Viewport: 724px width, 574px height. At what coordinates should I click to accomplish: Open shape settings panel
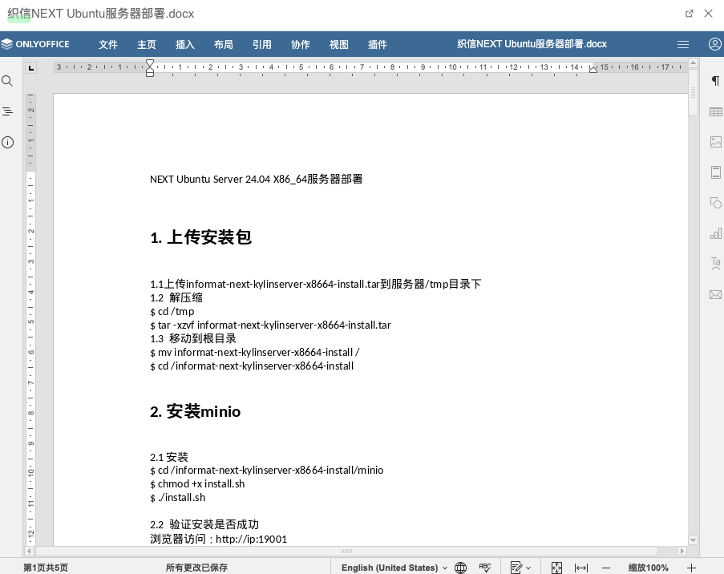tap(715, 202)
